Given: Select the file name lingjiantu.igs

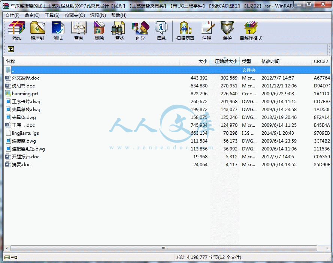Looking at the screenshot, I should coord(25,133).
